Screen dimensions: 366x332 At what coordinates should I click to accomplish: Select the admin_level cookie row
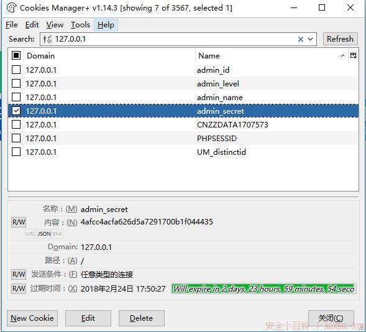pos(183,83)
